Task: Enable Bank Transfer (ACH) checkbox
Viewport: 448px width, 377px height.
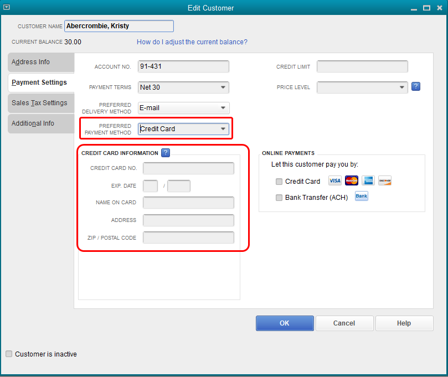Action: point(279,197)
